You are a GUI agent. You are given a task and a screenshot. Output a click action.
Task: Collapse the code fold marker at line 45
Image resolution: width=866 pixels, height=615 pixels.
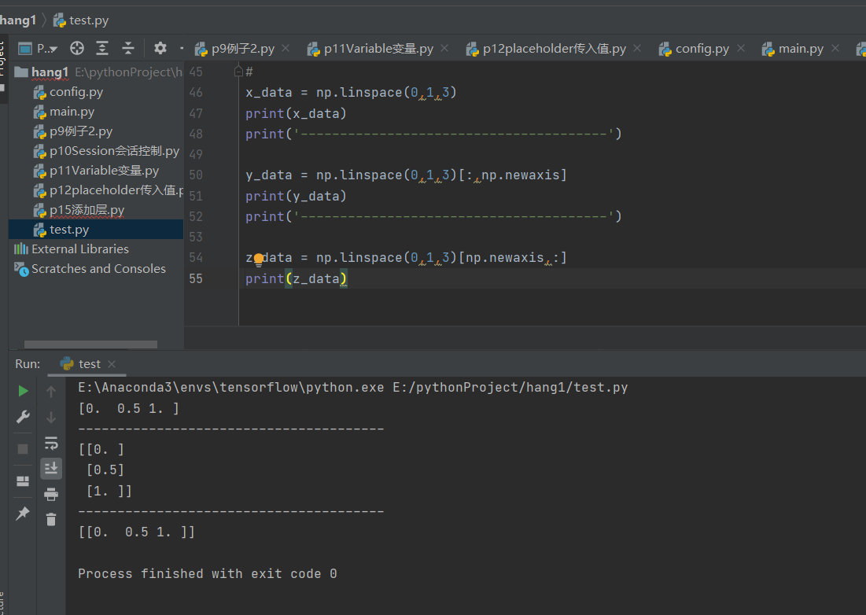[238, 72]
